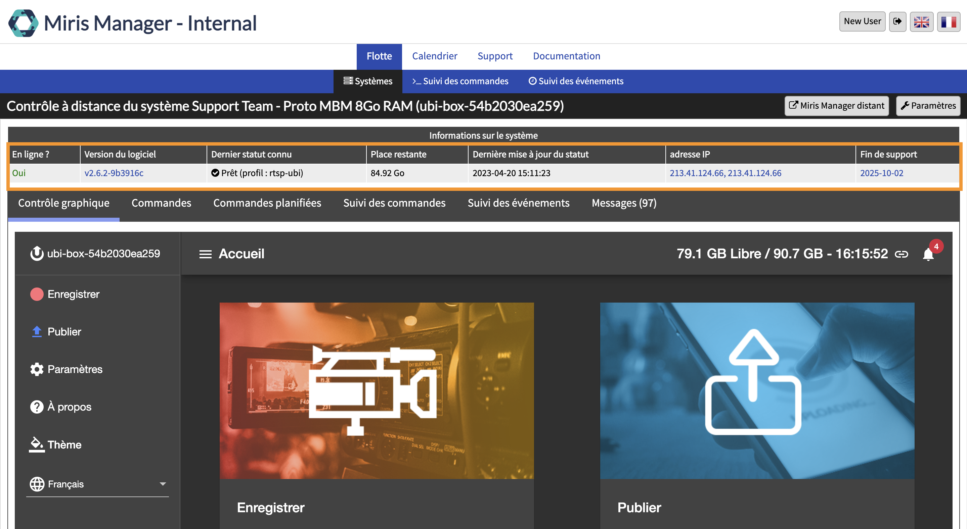967x529 pixels.
Task: Click the status Prêt (profil : rtsp-ubi) cell
Action: point(287,173)
